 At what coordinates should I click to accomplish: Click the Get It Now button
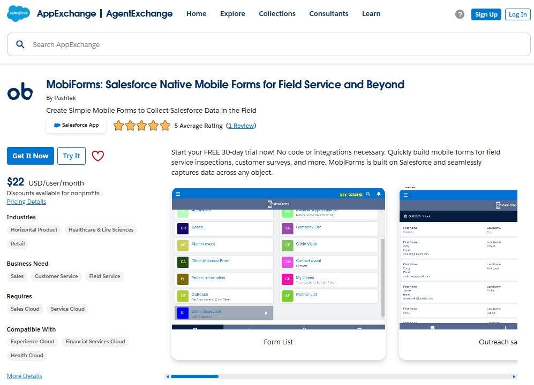click(30, 156)
